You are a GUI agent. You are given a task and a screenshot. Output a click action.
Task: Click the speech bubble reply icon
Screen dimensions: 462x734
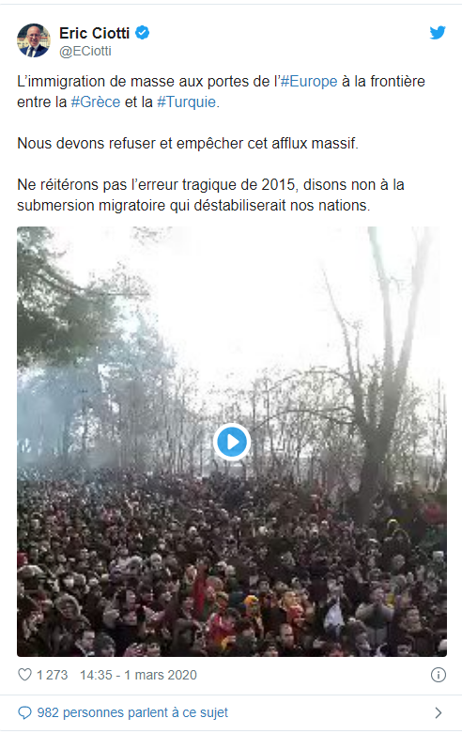pos(24,713)
